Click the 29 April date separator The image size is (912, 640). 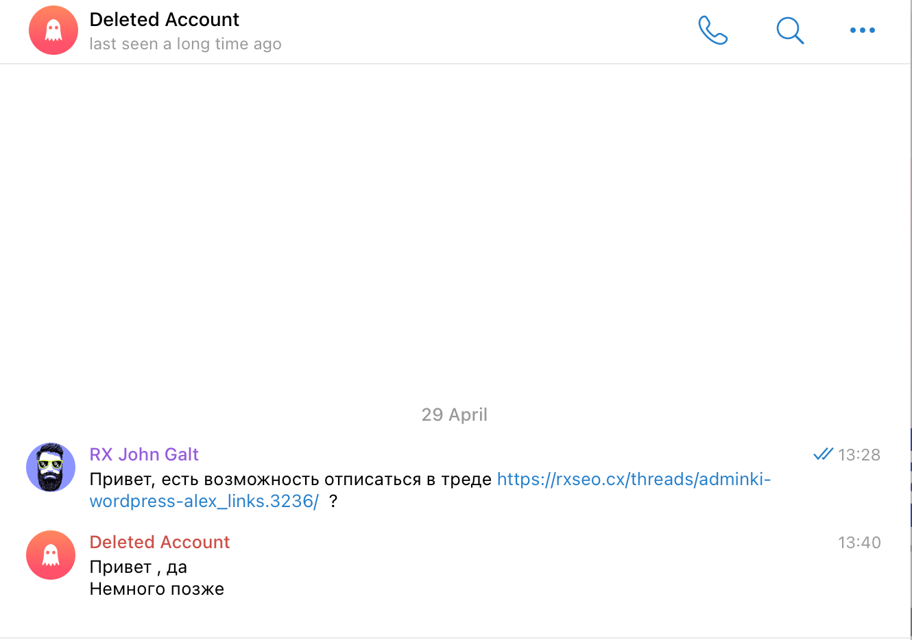tap(455, 414)
